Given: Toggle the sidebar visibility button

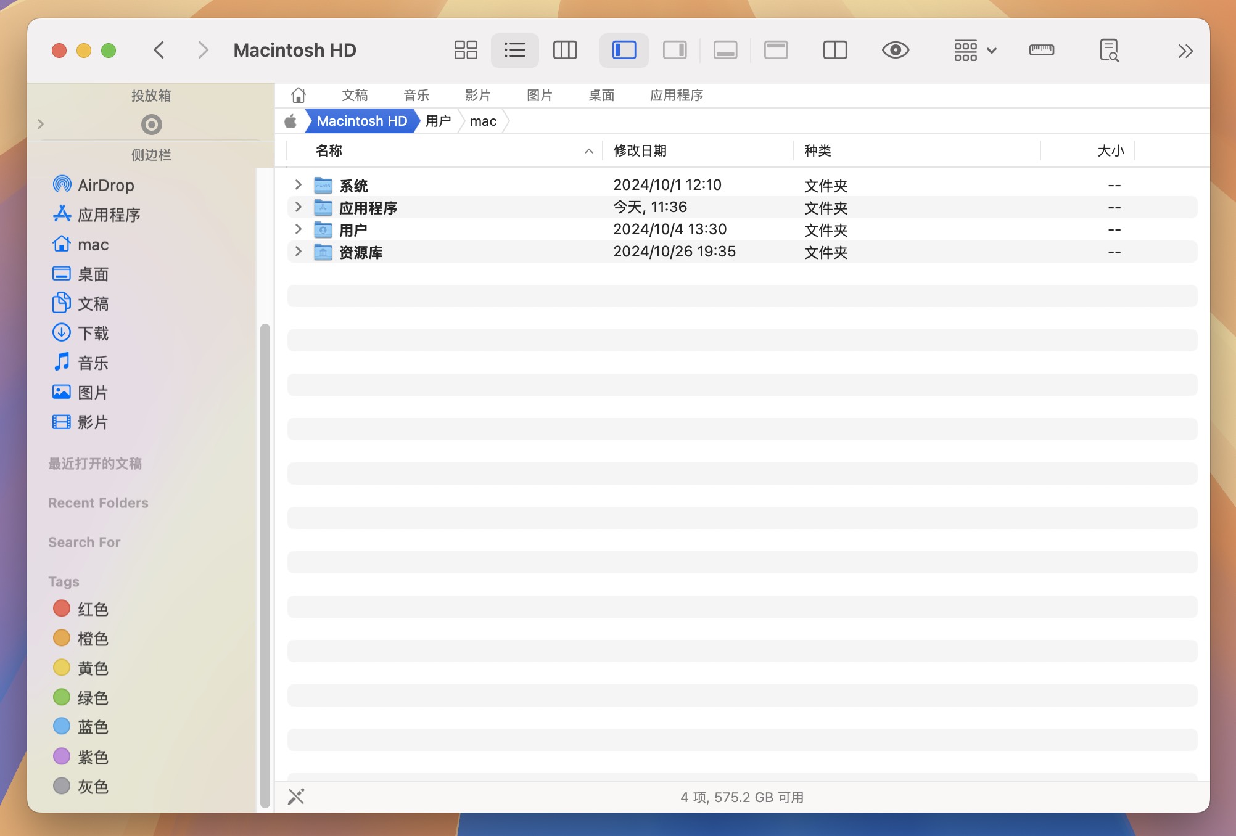Looking at the screenshot, I should tap(624, 50).
